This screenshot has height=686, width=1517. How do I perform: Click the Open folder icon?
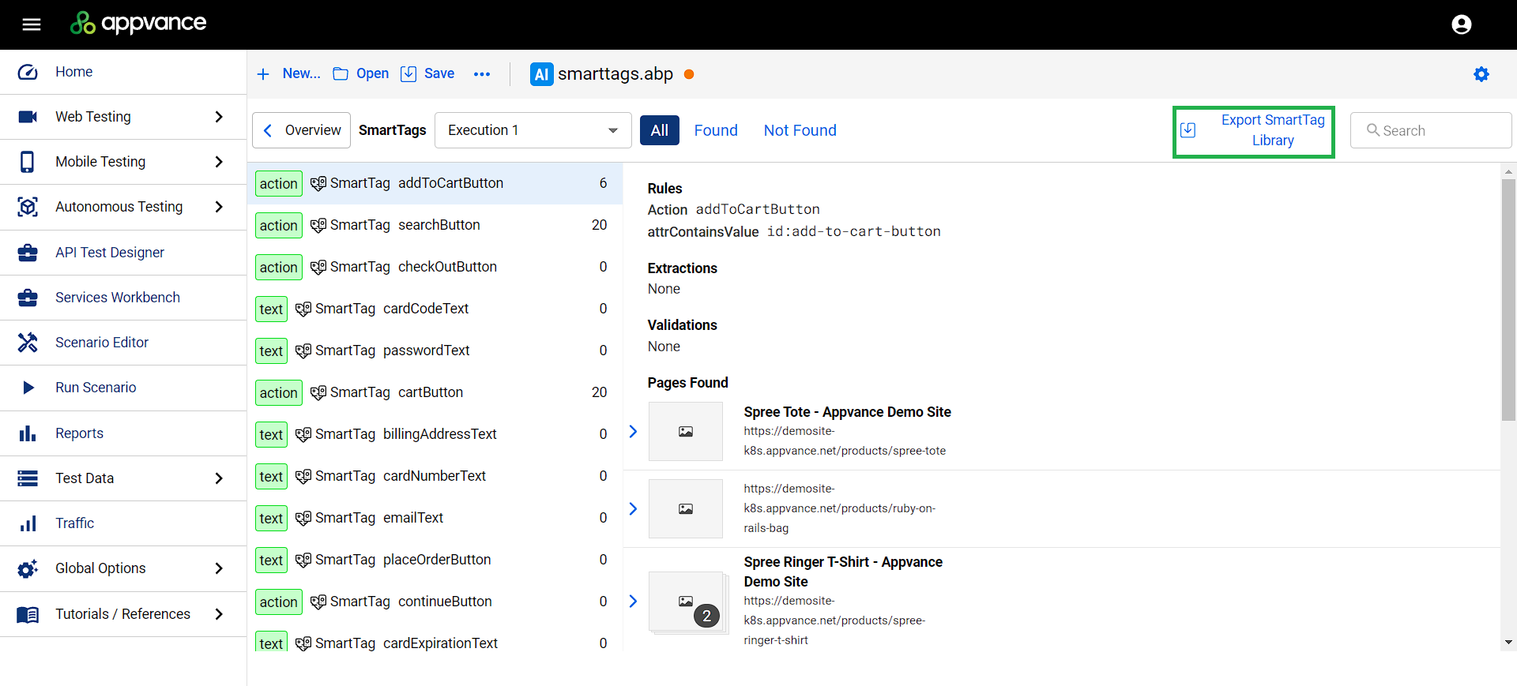[x=341, y=74]
